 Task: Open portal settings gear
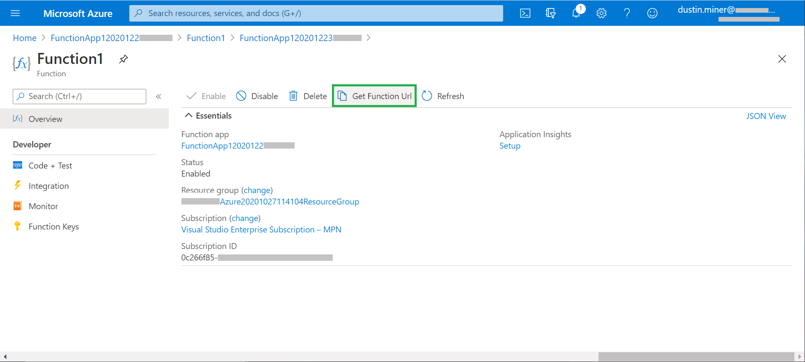coord(602,13)
